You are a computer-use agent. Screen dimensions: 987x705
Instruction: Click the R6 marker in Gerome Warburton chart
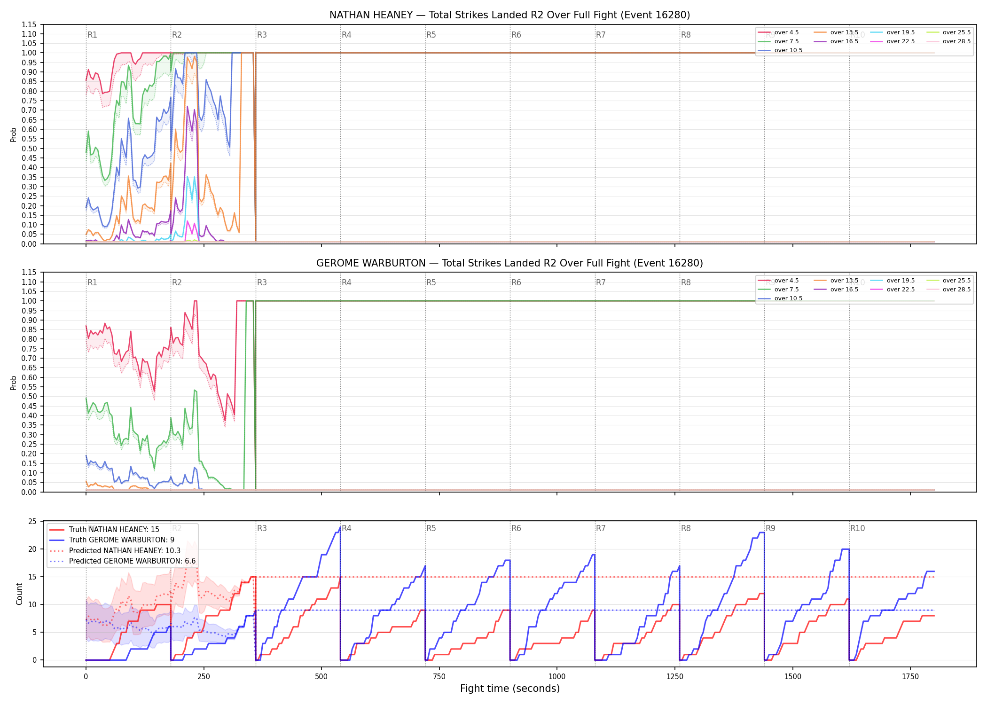pos(516,282)
